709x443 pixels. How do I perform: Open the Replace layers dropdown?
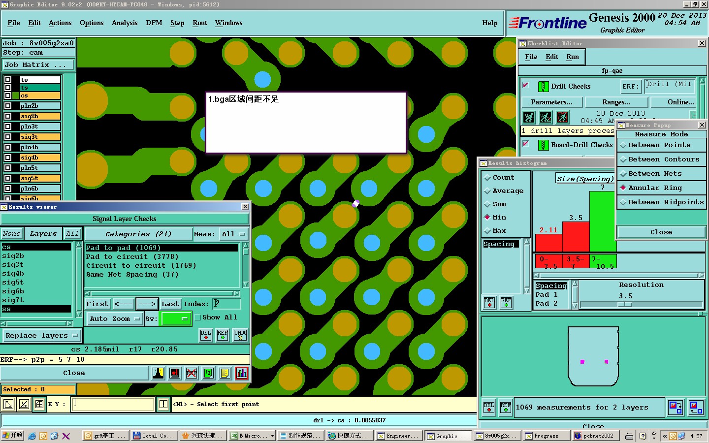(x=41, y=336)
